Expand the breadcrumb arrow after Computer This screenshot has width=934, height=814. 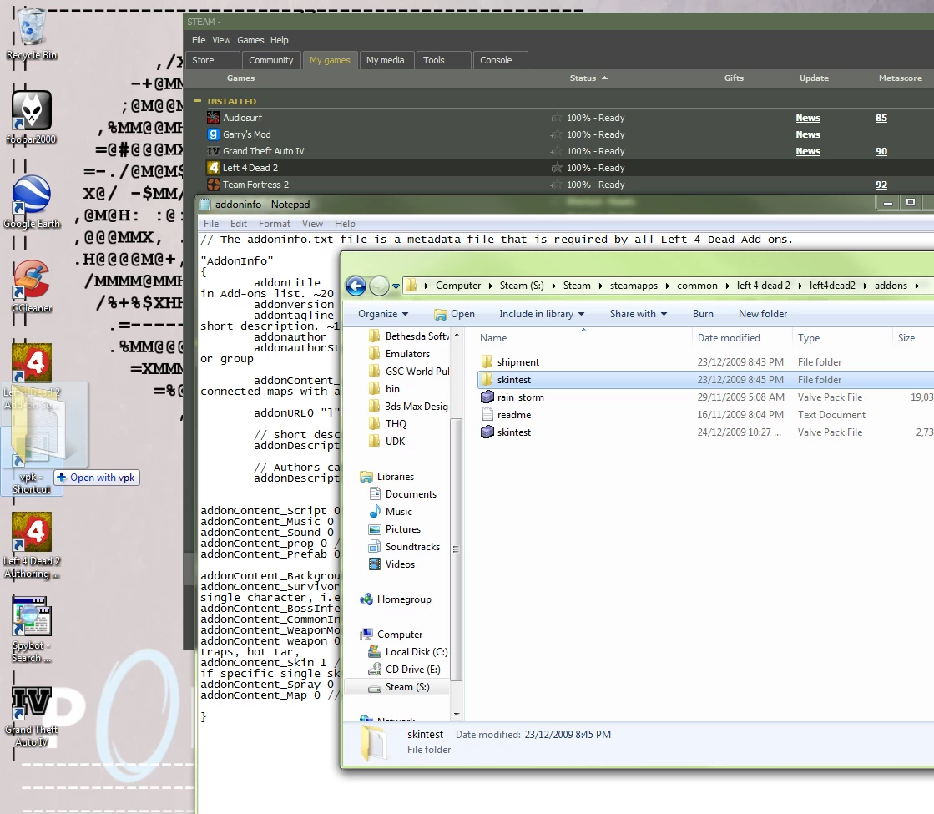tap(490, 286)
